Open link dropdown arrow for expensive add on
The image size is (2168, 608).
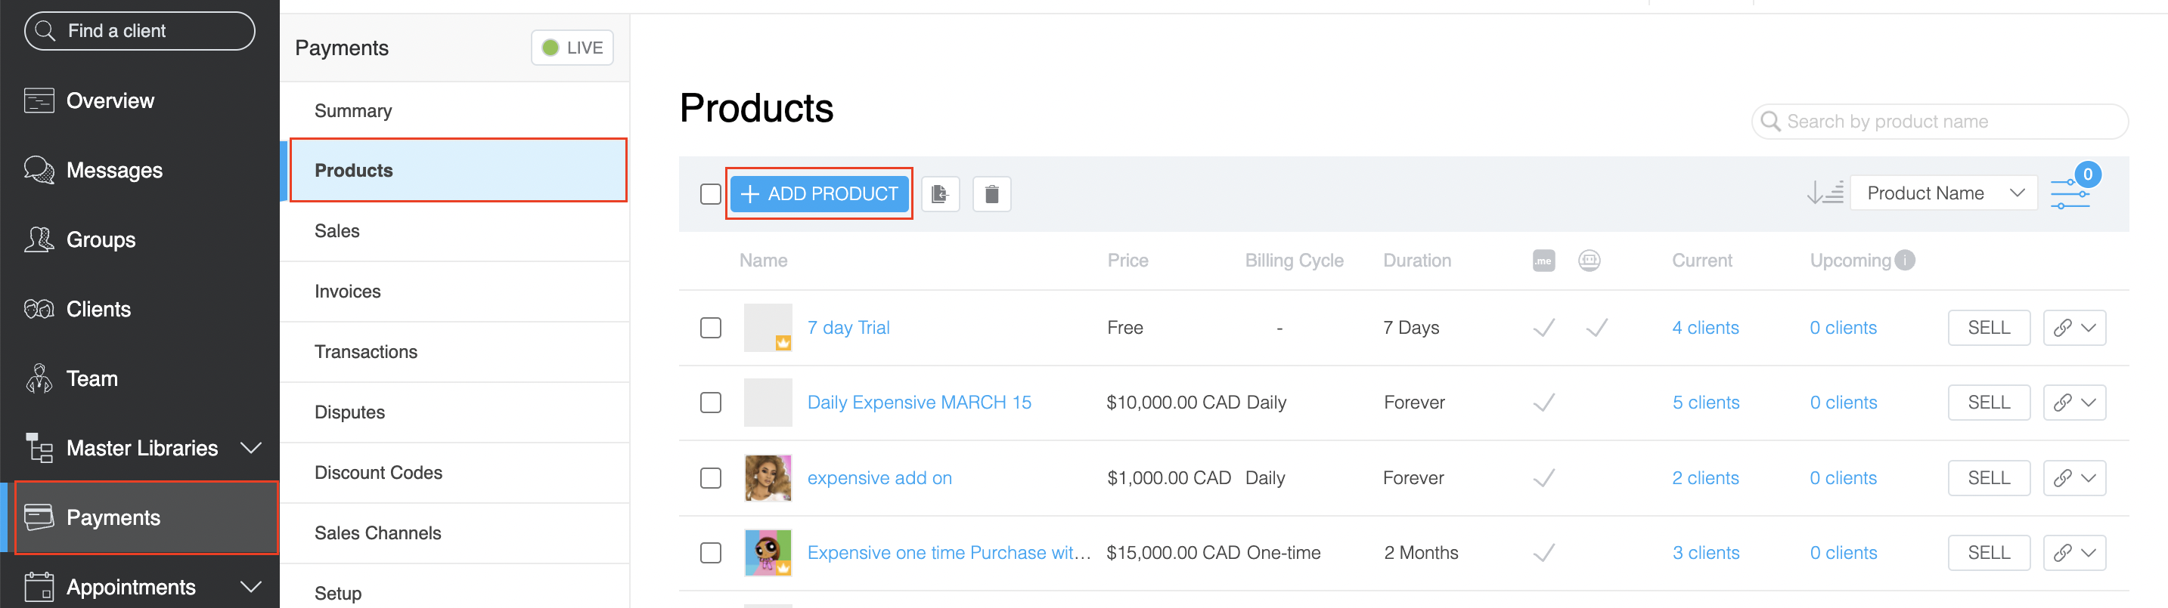click(2088, 479)
